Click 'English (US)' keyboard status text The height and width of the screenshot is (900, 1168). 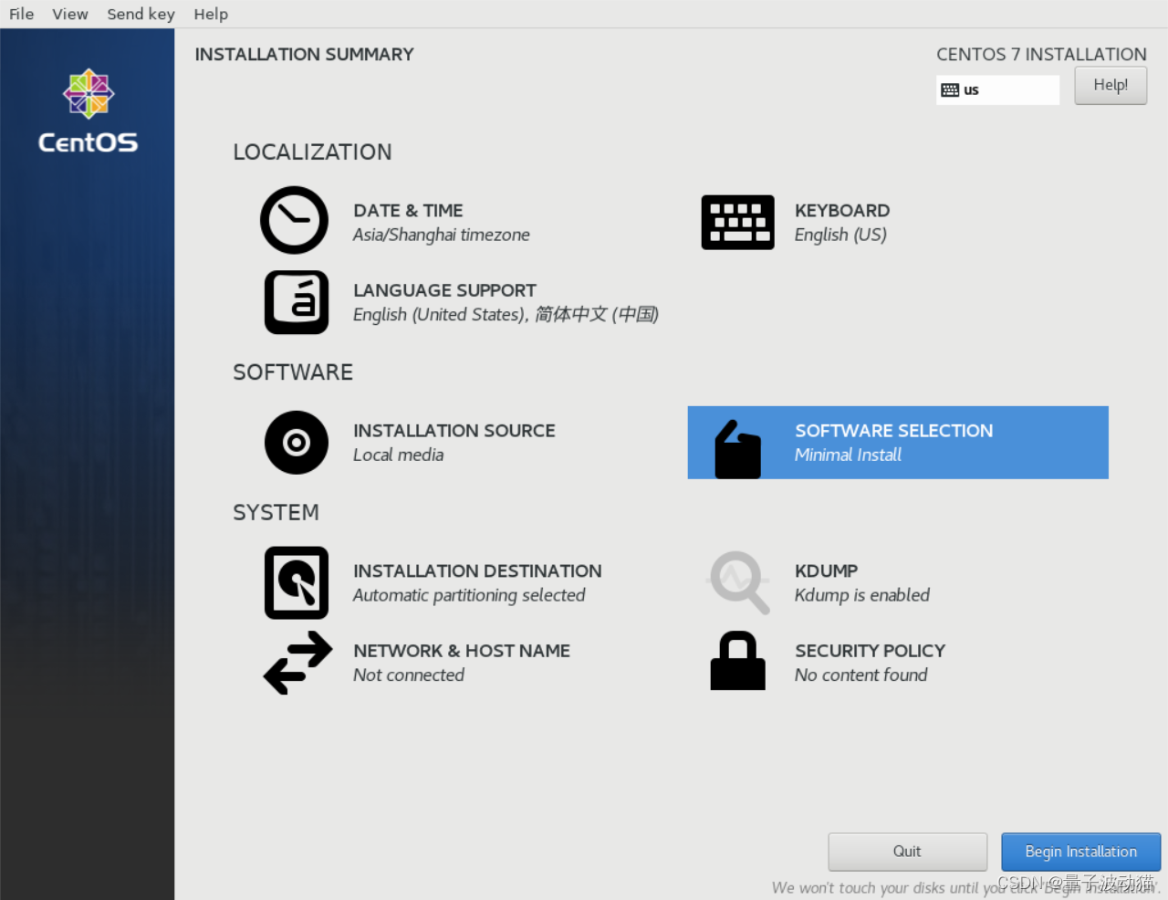tap(840, 235)
